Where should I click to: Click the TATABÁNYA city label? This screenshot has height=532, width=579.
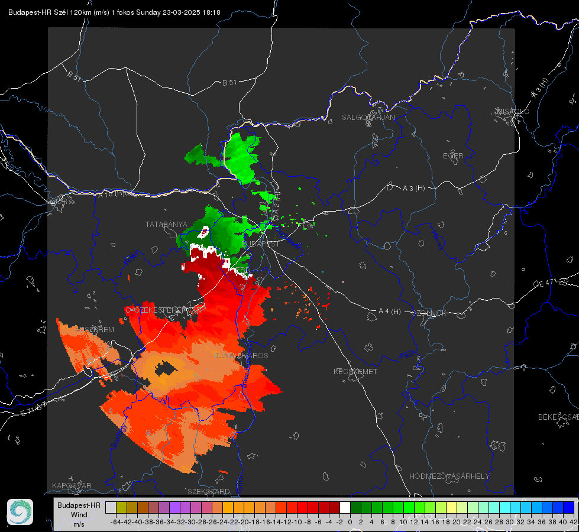pos(166,225)
